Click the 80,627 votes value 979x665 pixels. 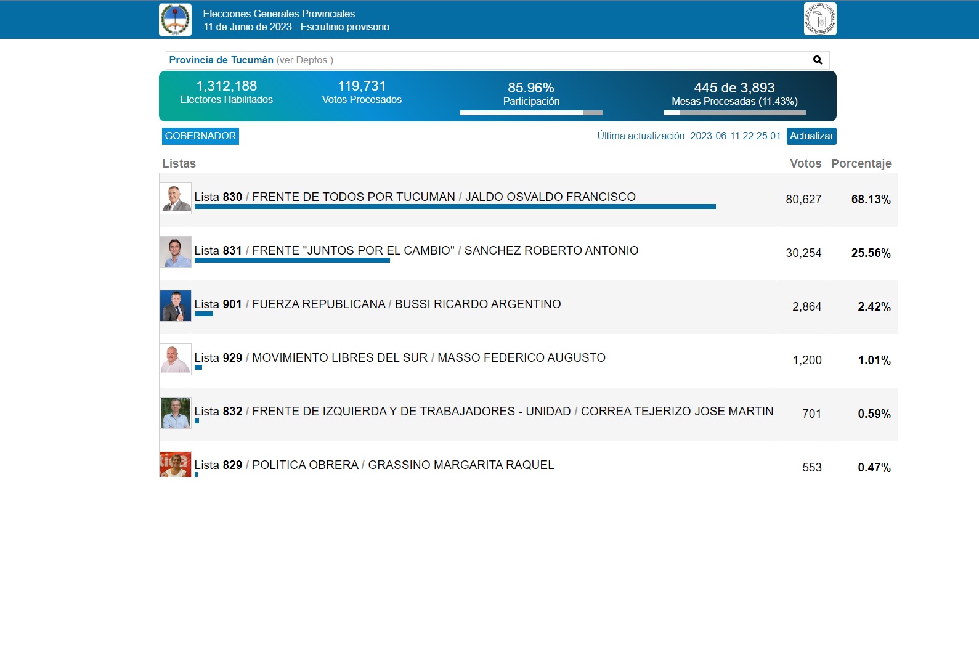[803, 200]
